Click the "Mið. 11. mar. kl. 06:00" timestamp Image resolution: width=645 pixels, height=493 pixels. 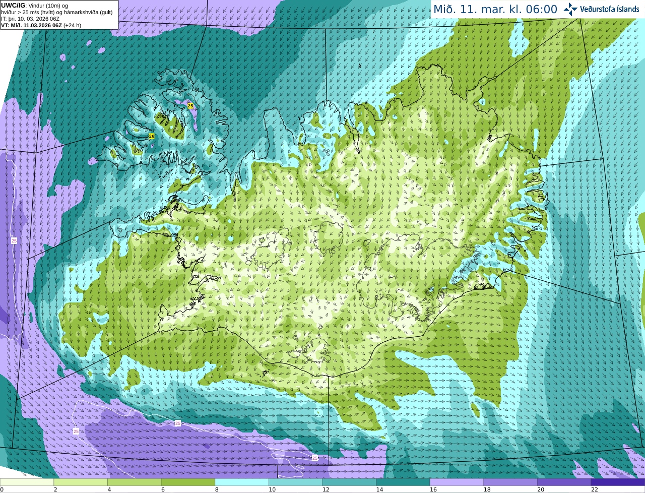pos(495,9)
